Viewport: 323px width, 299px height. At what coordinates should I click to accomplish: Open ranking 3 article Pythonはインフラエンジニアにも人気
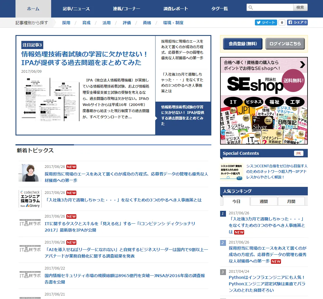pyautogui.click(x=267, y=284)
